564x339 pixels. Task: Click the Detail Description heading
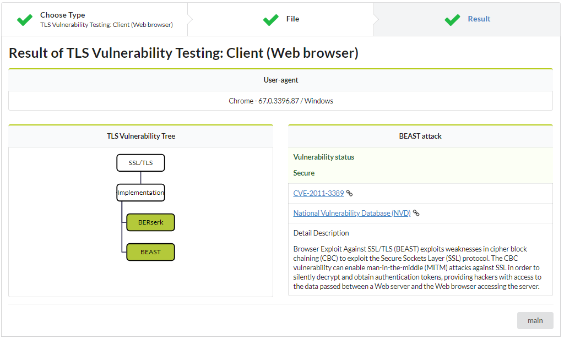pyautogui.click(x=321, y=233)
